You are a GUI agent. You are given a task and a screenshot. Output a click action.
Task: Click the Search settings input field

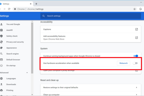coord(91,16)
